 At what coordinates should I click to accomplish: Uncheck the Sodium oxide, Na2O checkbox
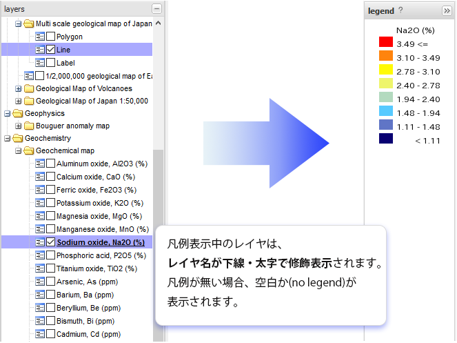50,242
